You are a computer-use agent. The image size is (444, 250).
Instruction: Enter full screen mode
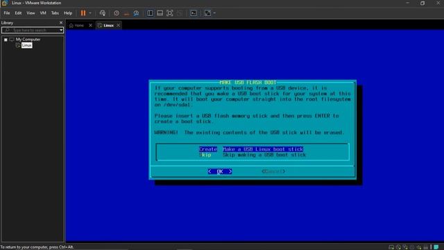click(169, 13)
